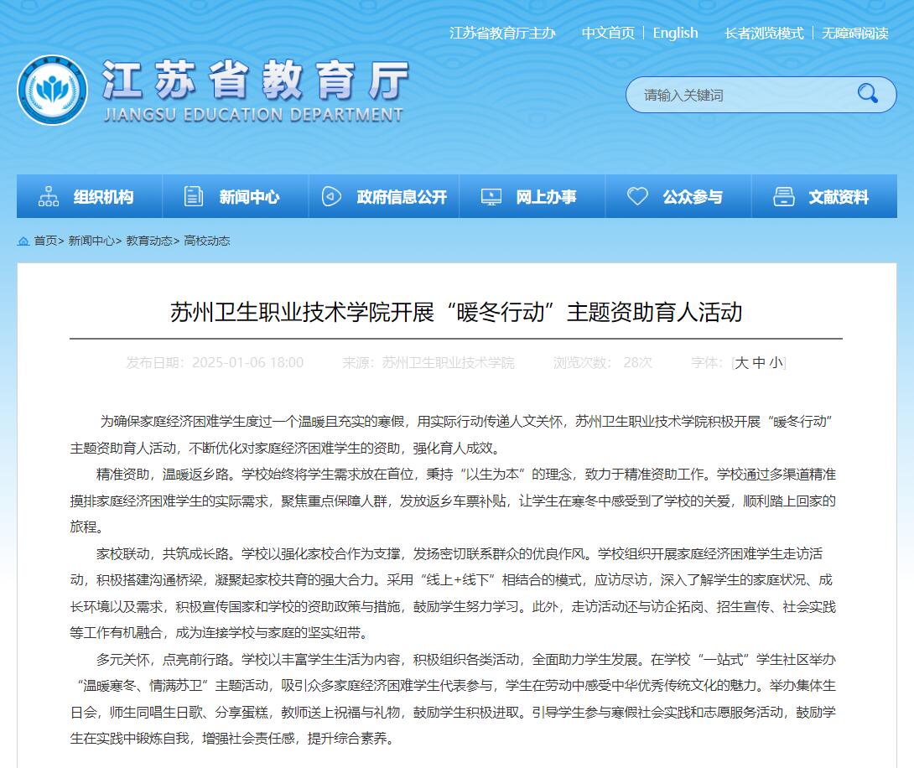
Task: Set font size to 大
Action: 741,363
